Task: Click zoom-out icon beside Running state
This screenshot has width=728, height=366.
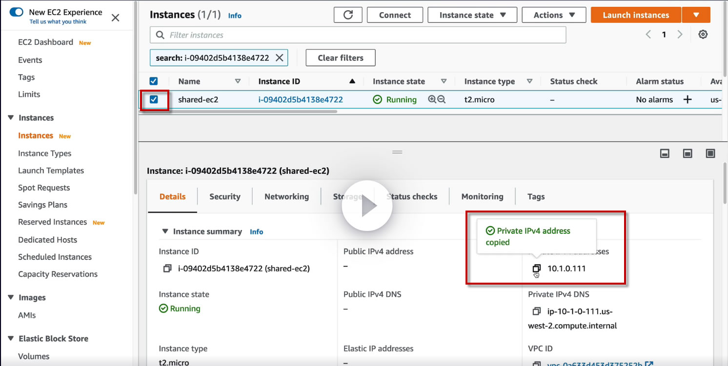Action: coord(442,99)
